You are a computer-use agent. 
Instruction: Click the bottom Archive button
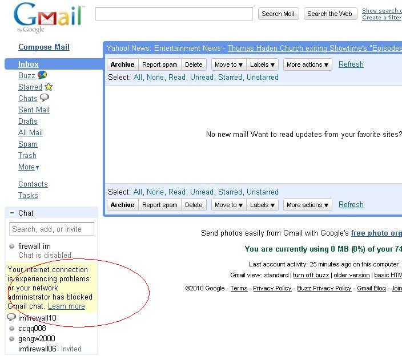click(123, 205)
